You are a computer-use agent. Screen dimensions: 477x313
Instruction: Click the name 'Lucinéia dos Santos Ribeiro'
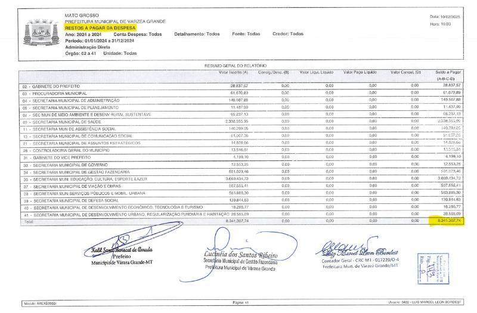[241, 255]
